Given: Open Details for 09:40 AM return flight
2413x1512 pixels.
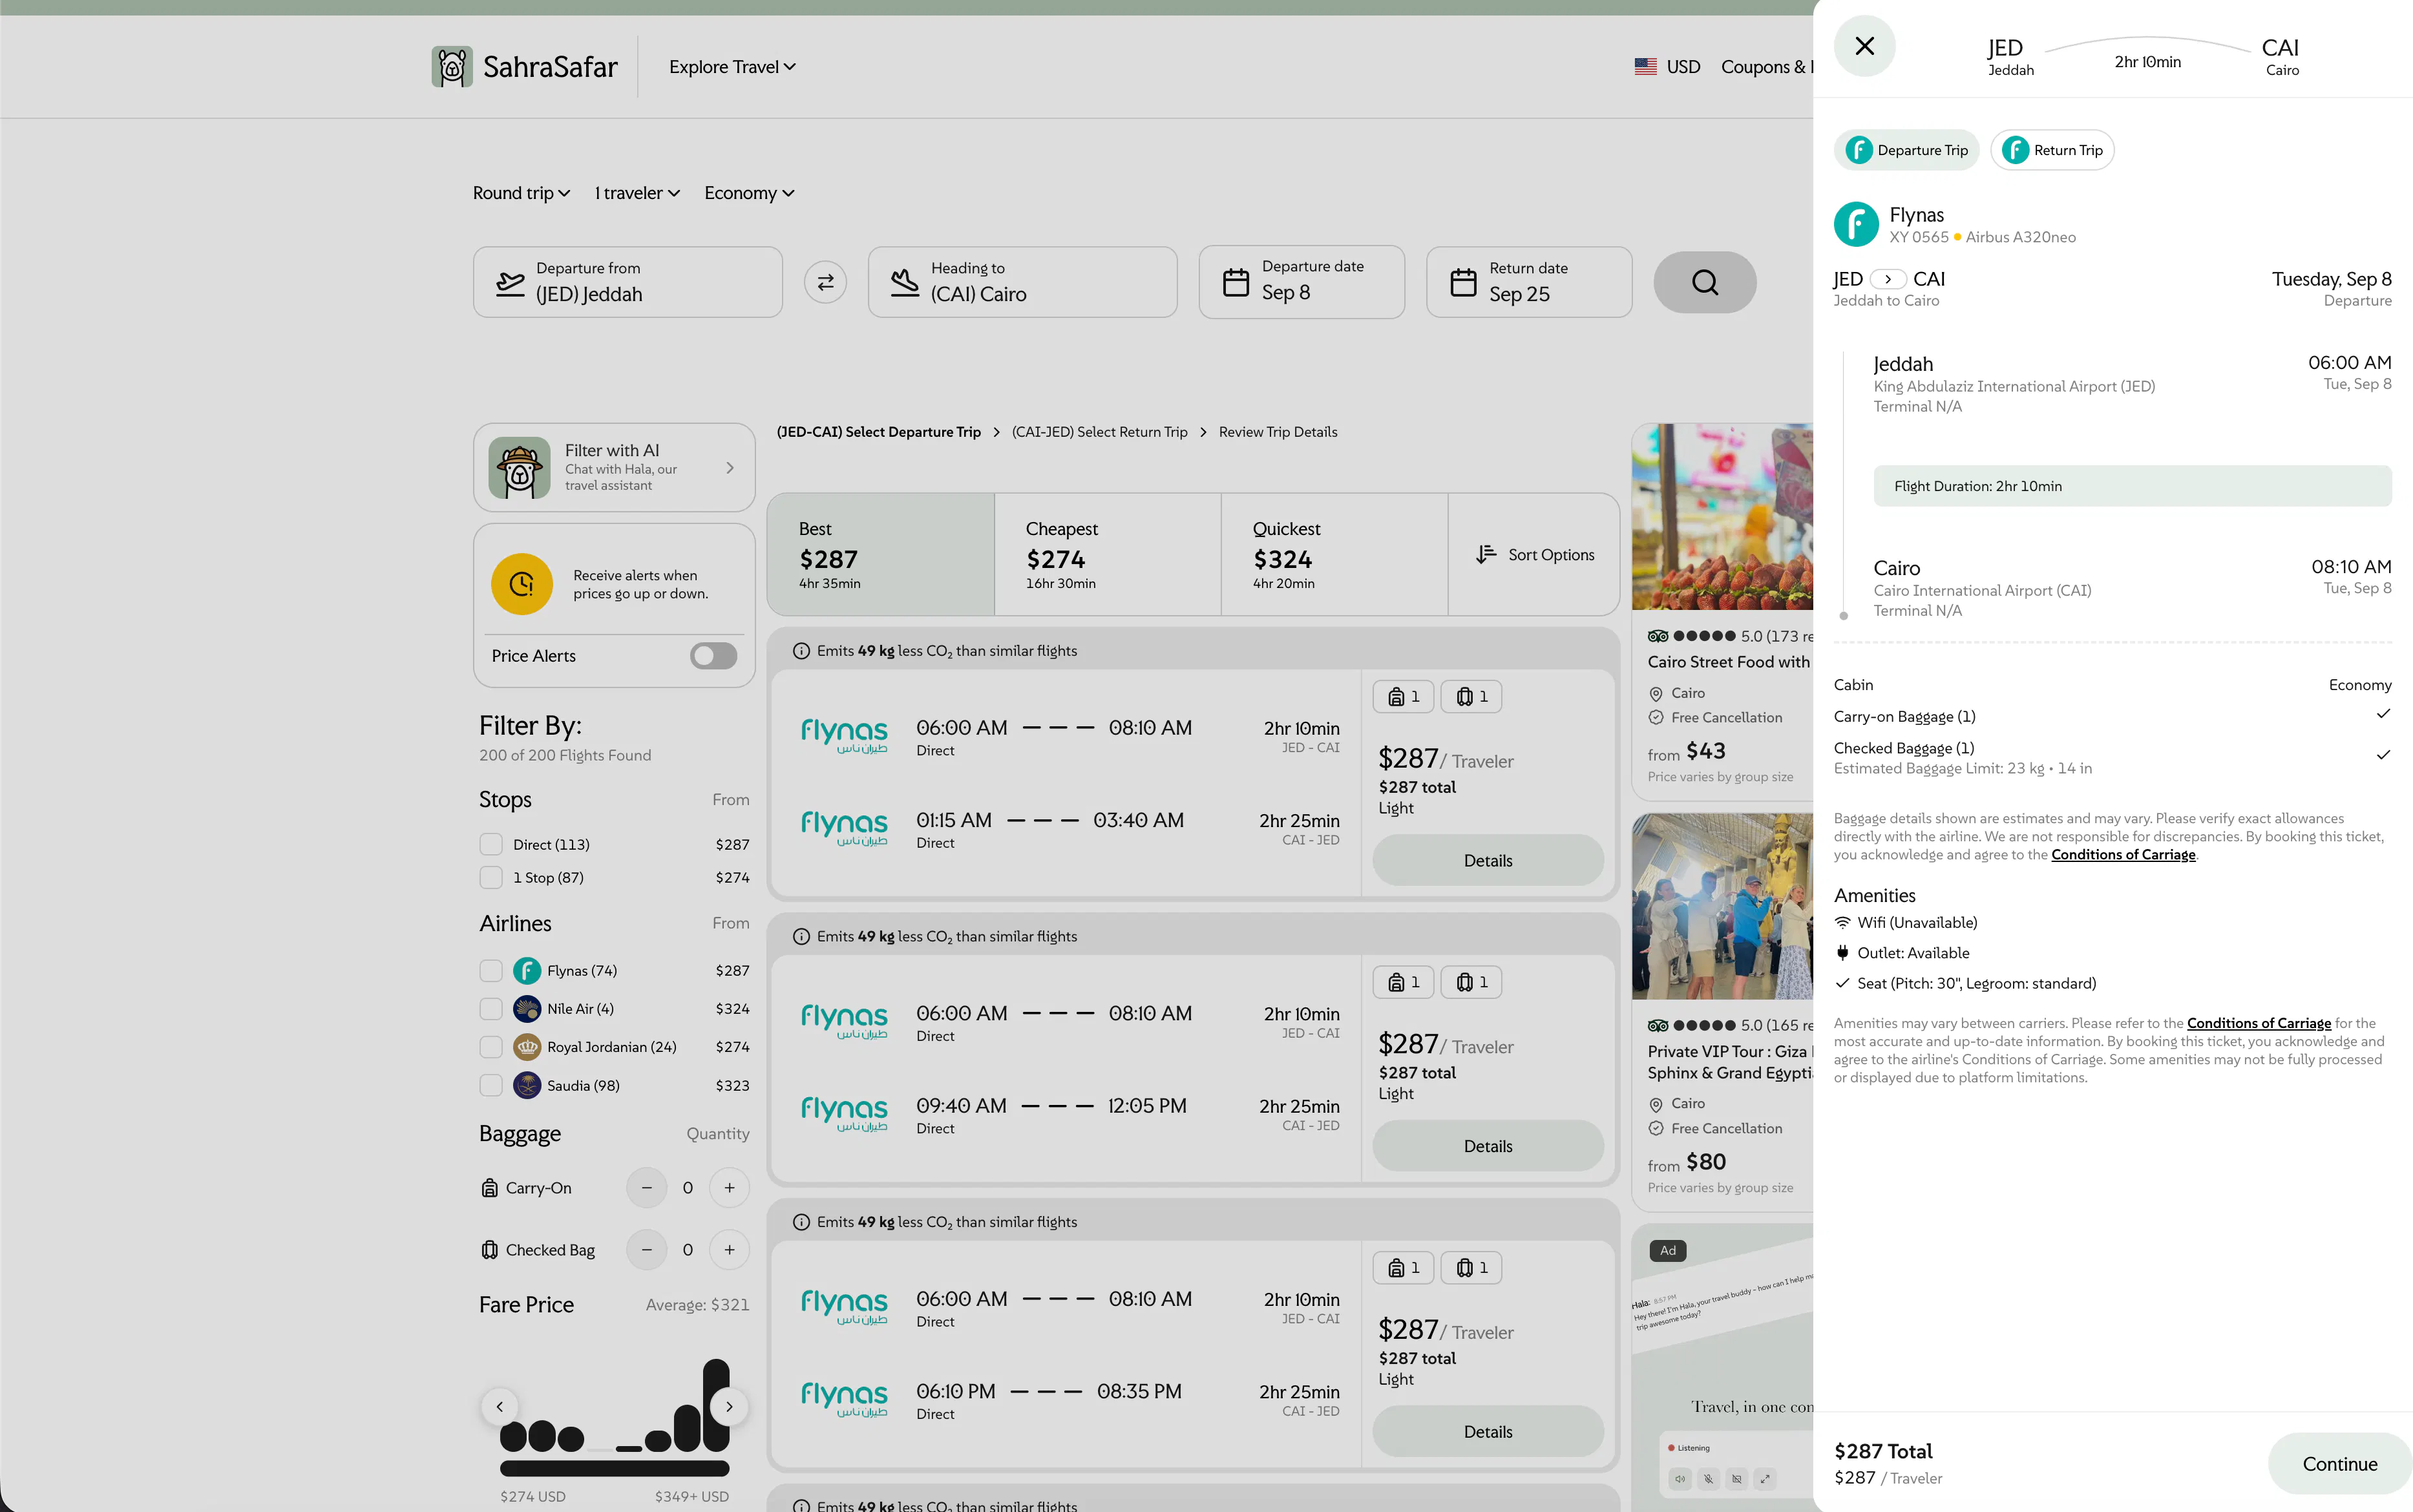Looking at the screenshot, I should (x=1487, y=1146).
